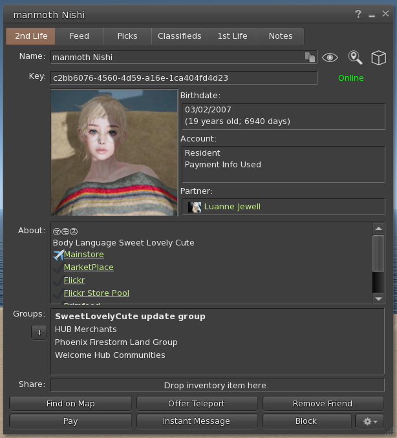Open the Flickr Store Pool link
This screenshot has width=397, height=438.
96,293
